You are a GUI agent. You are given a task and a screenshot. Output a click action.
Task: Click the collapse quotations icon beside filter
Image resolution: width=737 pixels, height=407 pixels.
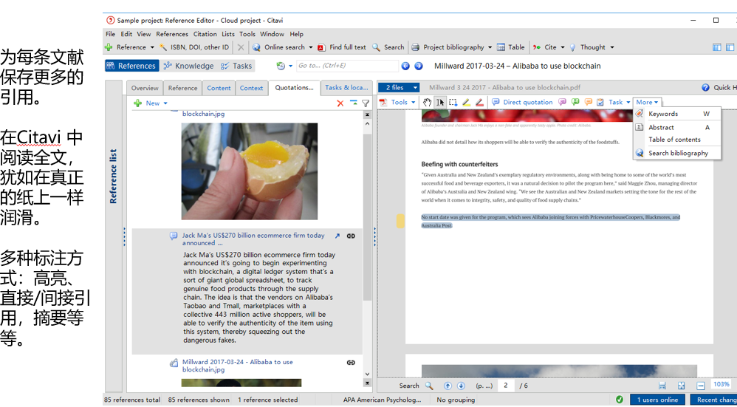point(353,103)
